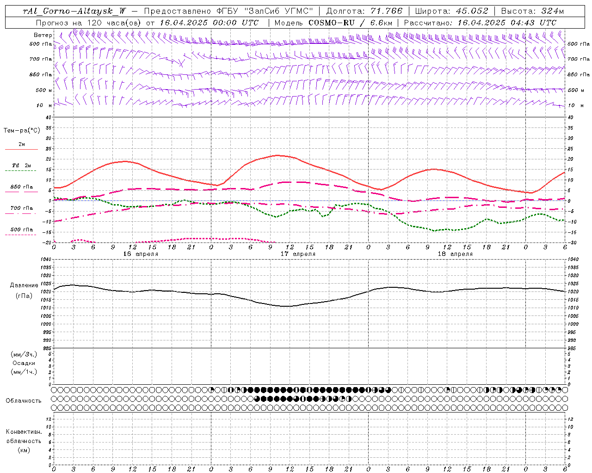Click the Давление pressure panel label
592x473 pixels.
(x=24, y=285)
